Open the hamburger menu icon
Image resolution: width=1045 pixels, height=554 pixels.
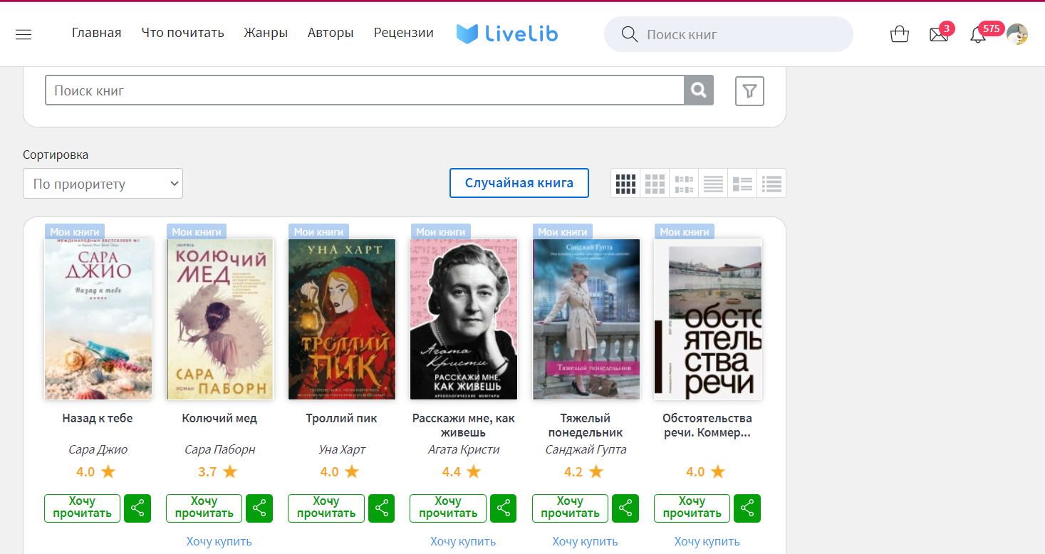pyautogui.click(x=24, y=34)
